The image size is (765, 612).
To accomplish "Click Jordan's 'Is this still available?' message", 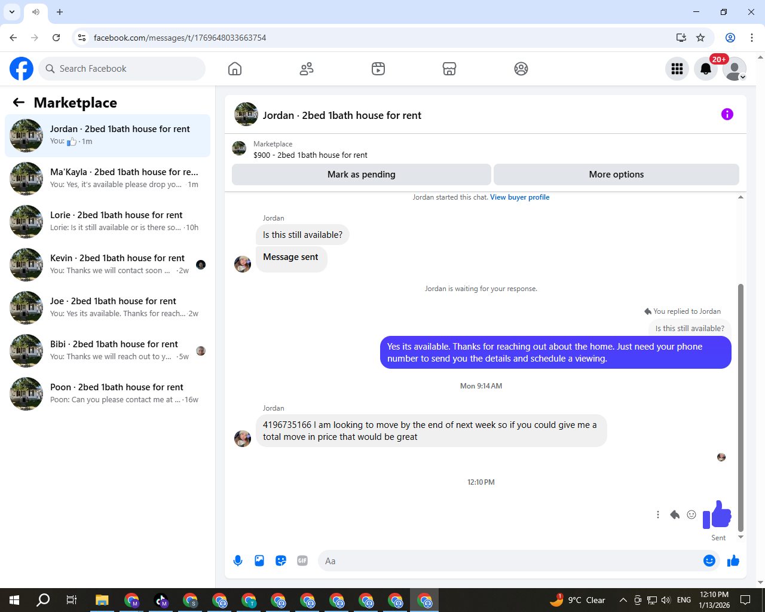I will pyautogui.click(x=302, y=235).
